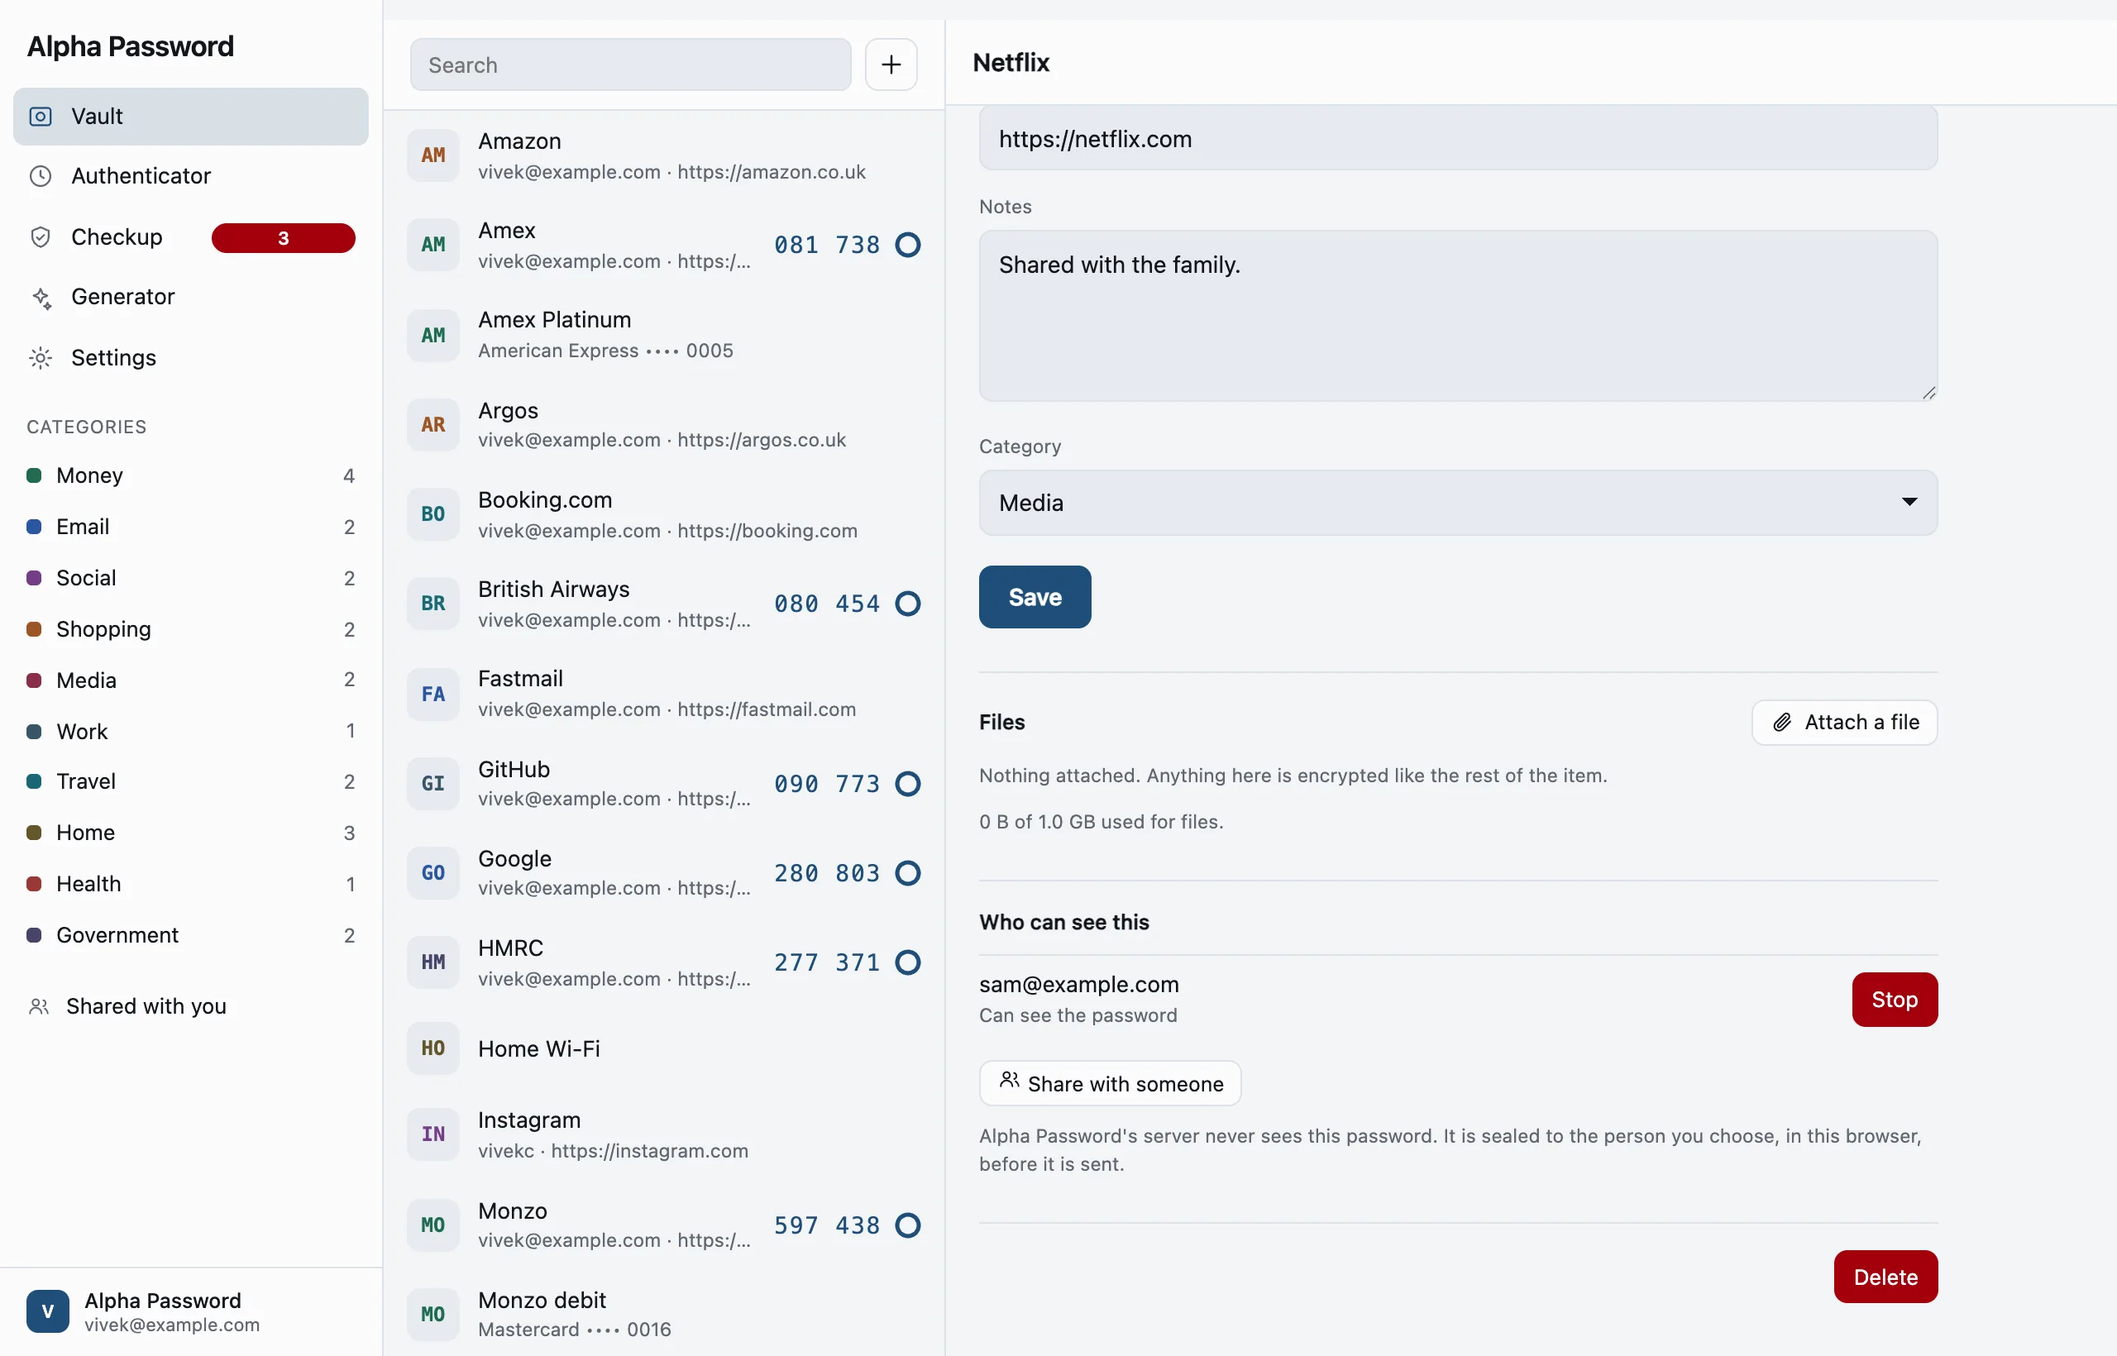Go to the Checkup section
The image size is (2117, 1356).
click(191, 236)
